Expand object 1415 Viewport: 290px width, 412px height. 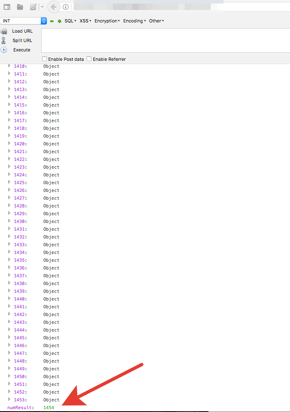9,105
